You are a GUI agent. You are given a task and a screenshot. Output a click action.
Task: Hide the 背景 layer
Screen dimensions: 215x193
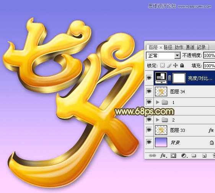[x=149, y=142]
